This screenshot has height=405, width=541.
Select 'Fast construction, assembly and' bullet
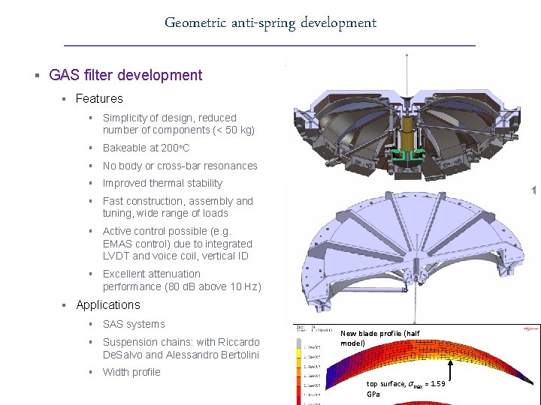[177, 201]
